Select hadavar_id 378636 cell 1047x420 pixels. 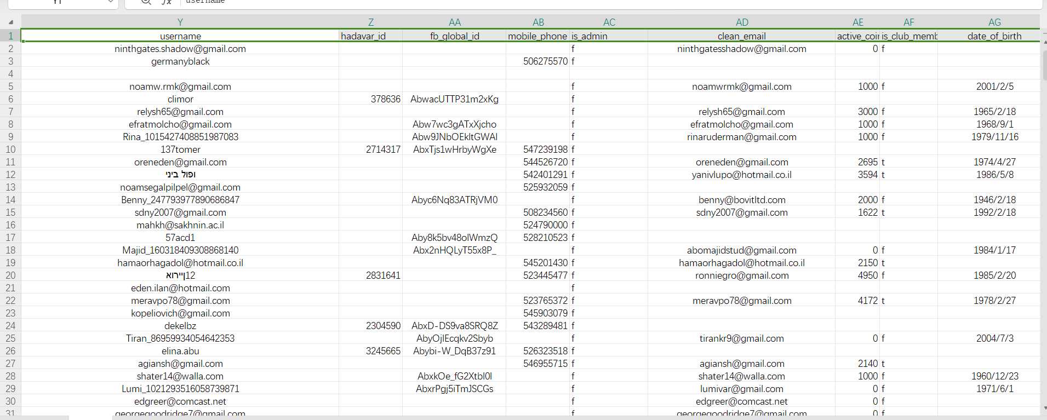371,99
